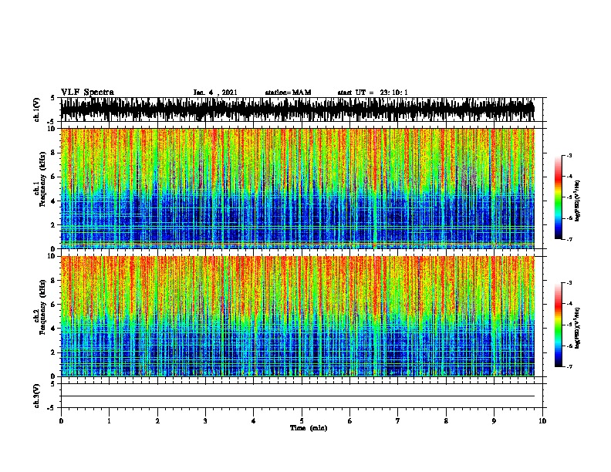This screenshot has width=611, height=472.
Task: Click the "-3" label on ch.1 color bar
Action: 569,155
